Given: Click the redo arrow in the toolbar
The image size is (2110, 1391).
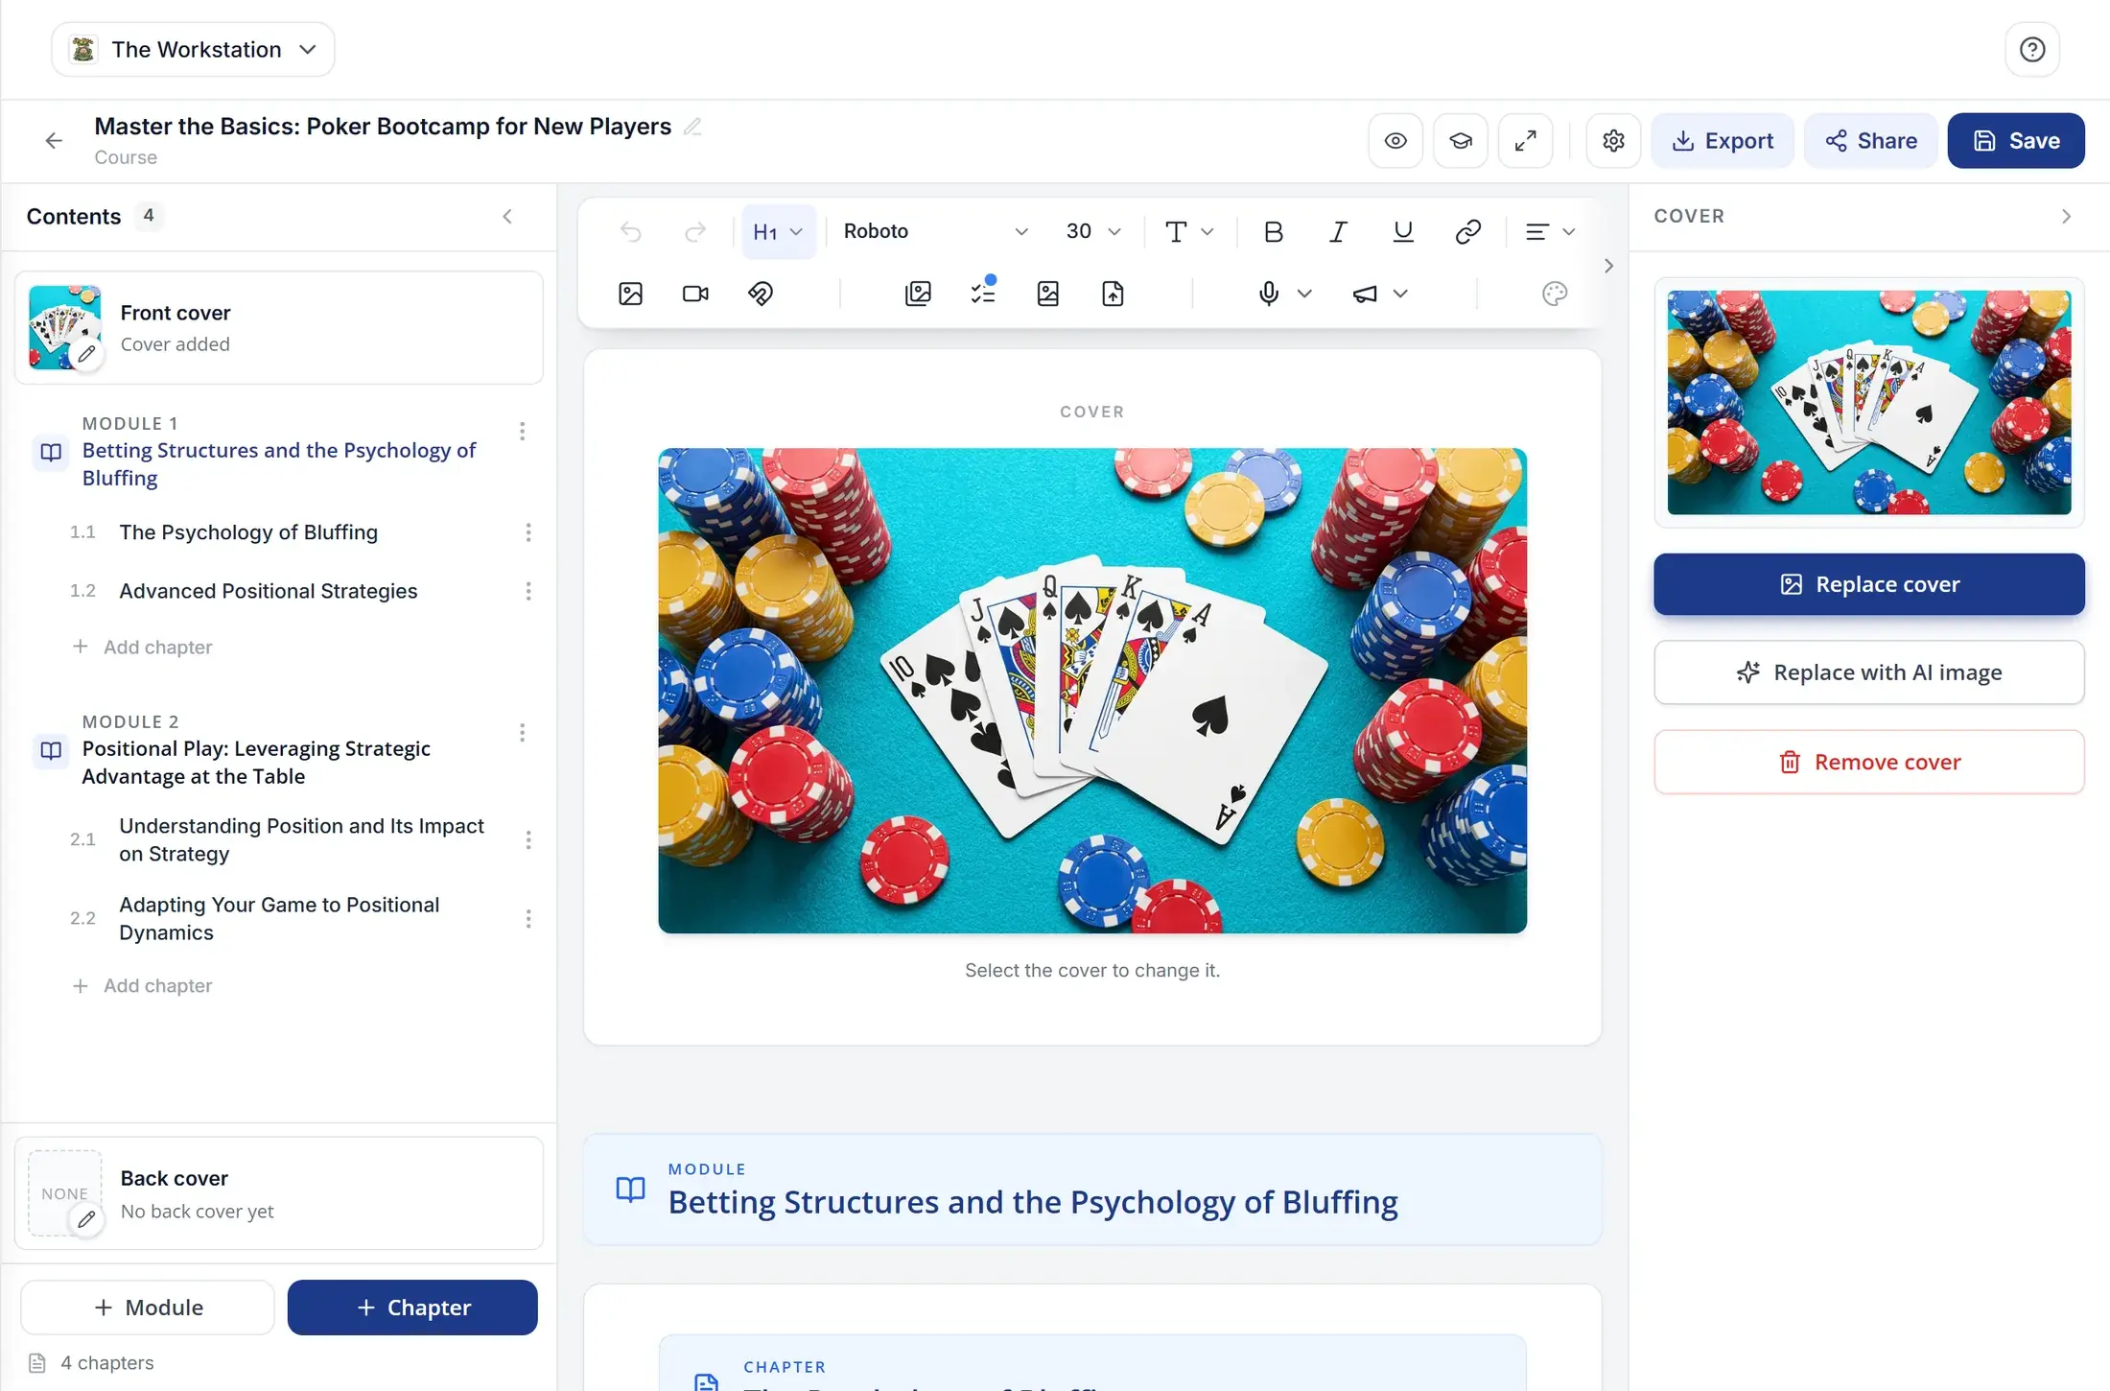Looking at the screenshot, I should point(694,231).
